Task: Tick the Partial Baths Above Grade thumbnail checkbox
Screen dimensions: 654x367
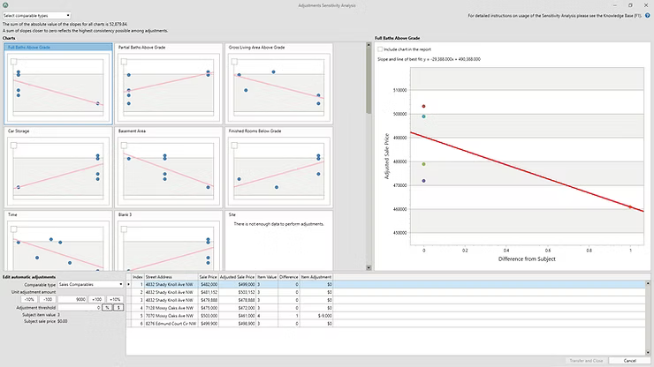Action: click(124, 61)
